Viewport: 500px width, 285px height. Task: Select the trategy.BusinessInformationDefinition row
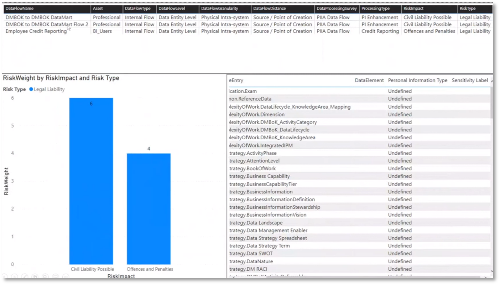359,199
